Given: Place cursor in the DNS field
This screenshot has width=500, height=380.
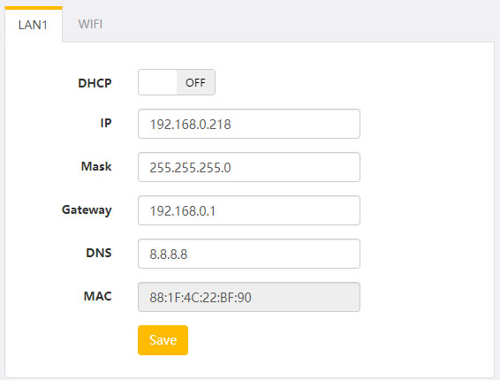Looking at the screenshot, I should coord(249,254).
